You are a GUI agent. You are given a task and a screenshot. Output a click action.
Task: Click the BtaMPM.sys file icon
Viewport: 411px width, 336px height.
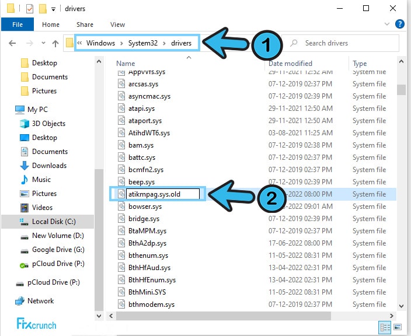(x=121, y=231)
